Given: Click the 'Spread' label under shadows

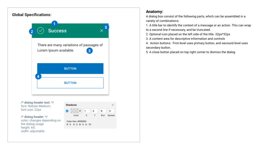Looking at the screenshot, I should pyautogui.click(x=111, y=115).
